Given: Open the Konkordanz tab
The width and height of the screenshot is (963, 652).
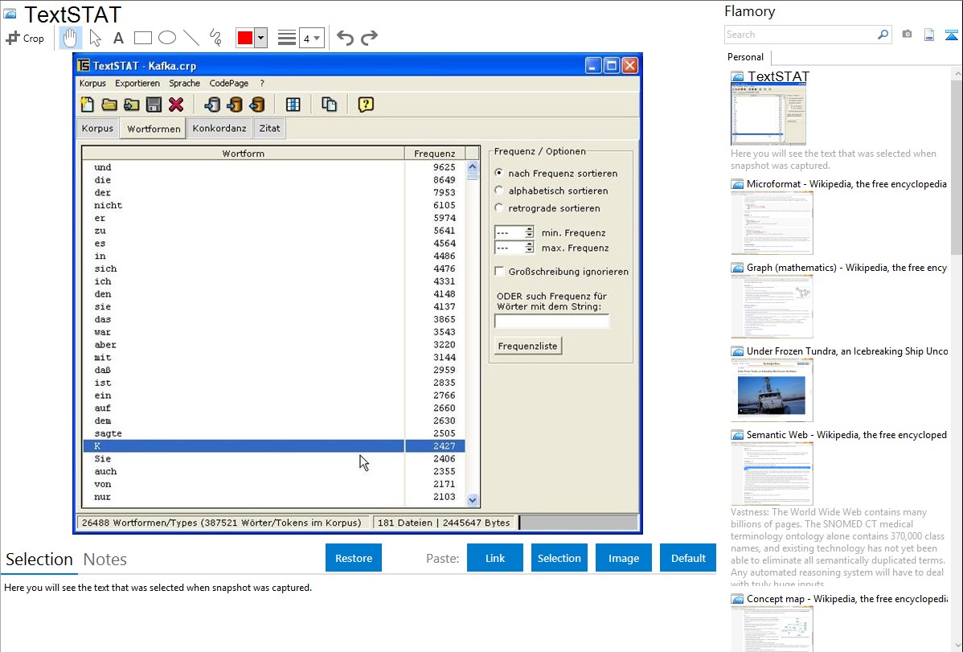Looking at the screenshot, I should 219,129.
